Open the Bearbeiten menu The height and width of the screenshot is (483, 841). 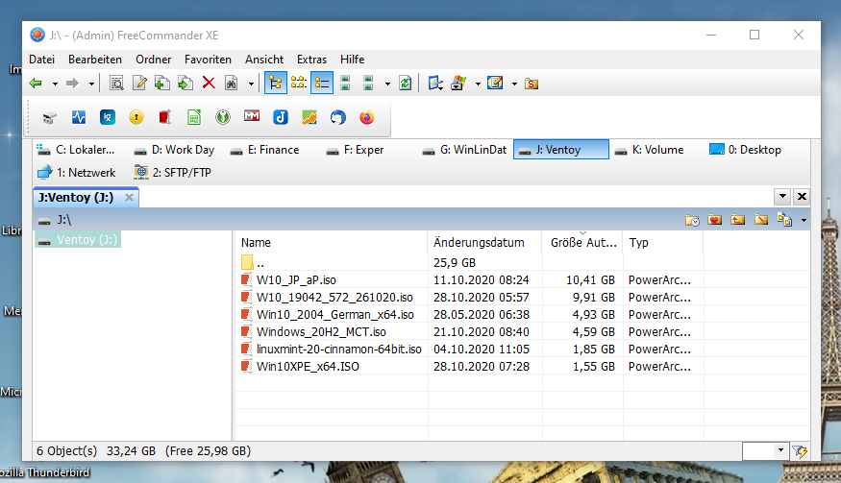coord(95,60)
